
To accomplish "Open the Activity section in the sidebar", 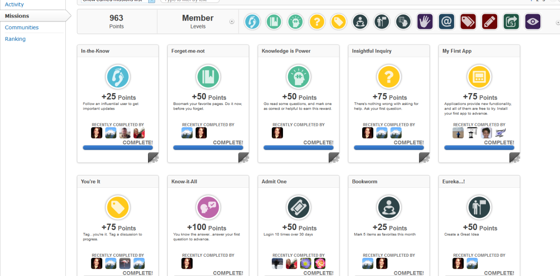I will click(14, 5).
